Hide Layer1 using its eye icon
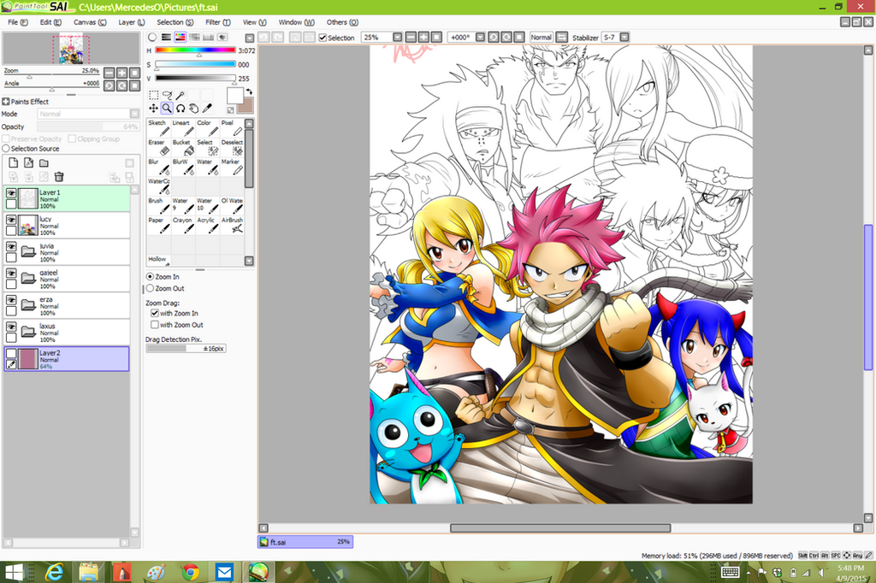 [x=11, y=192]
